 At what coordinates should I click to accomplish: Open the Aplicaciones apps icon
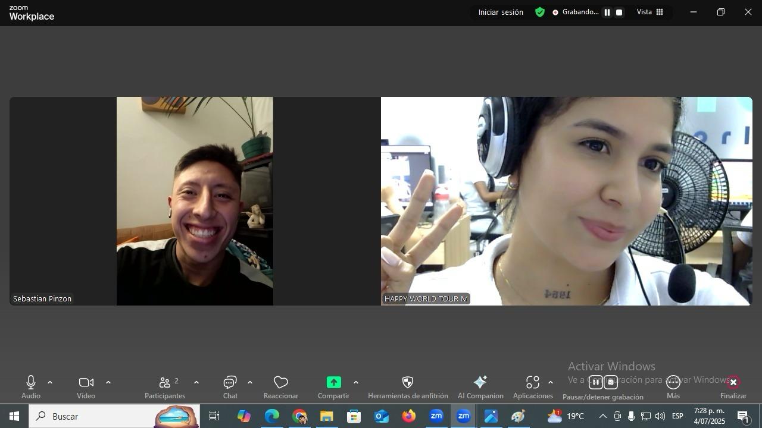point(532,382)
